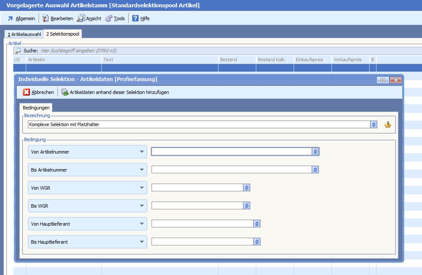Open the Bezeichnung selection name dropdown arrows
Image resolution: width=422 pixels, height=275 pixels.
374,125
